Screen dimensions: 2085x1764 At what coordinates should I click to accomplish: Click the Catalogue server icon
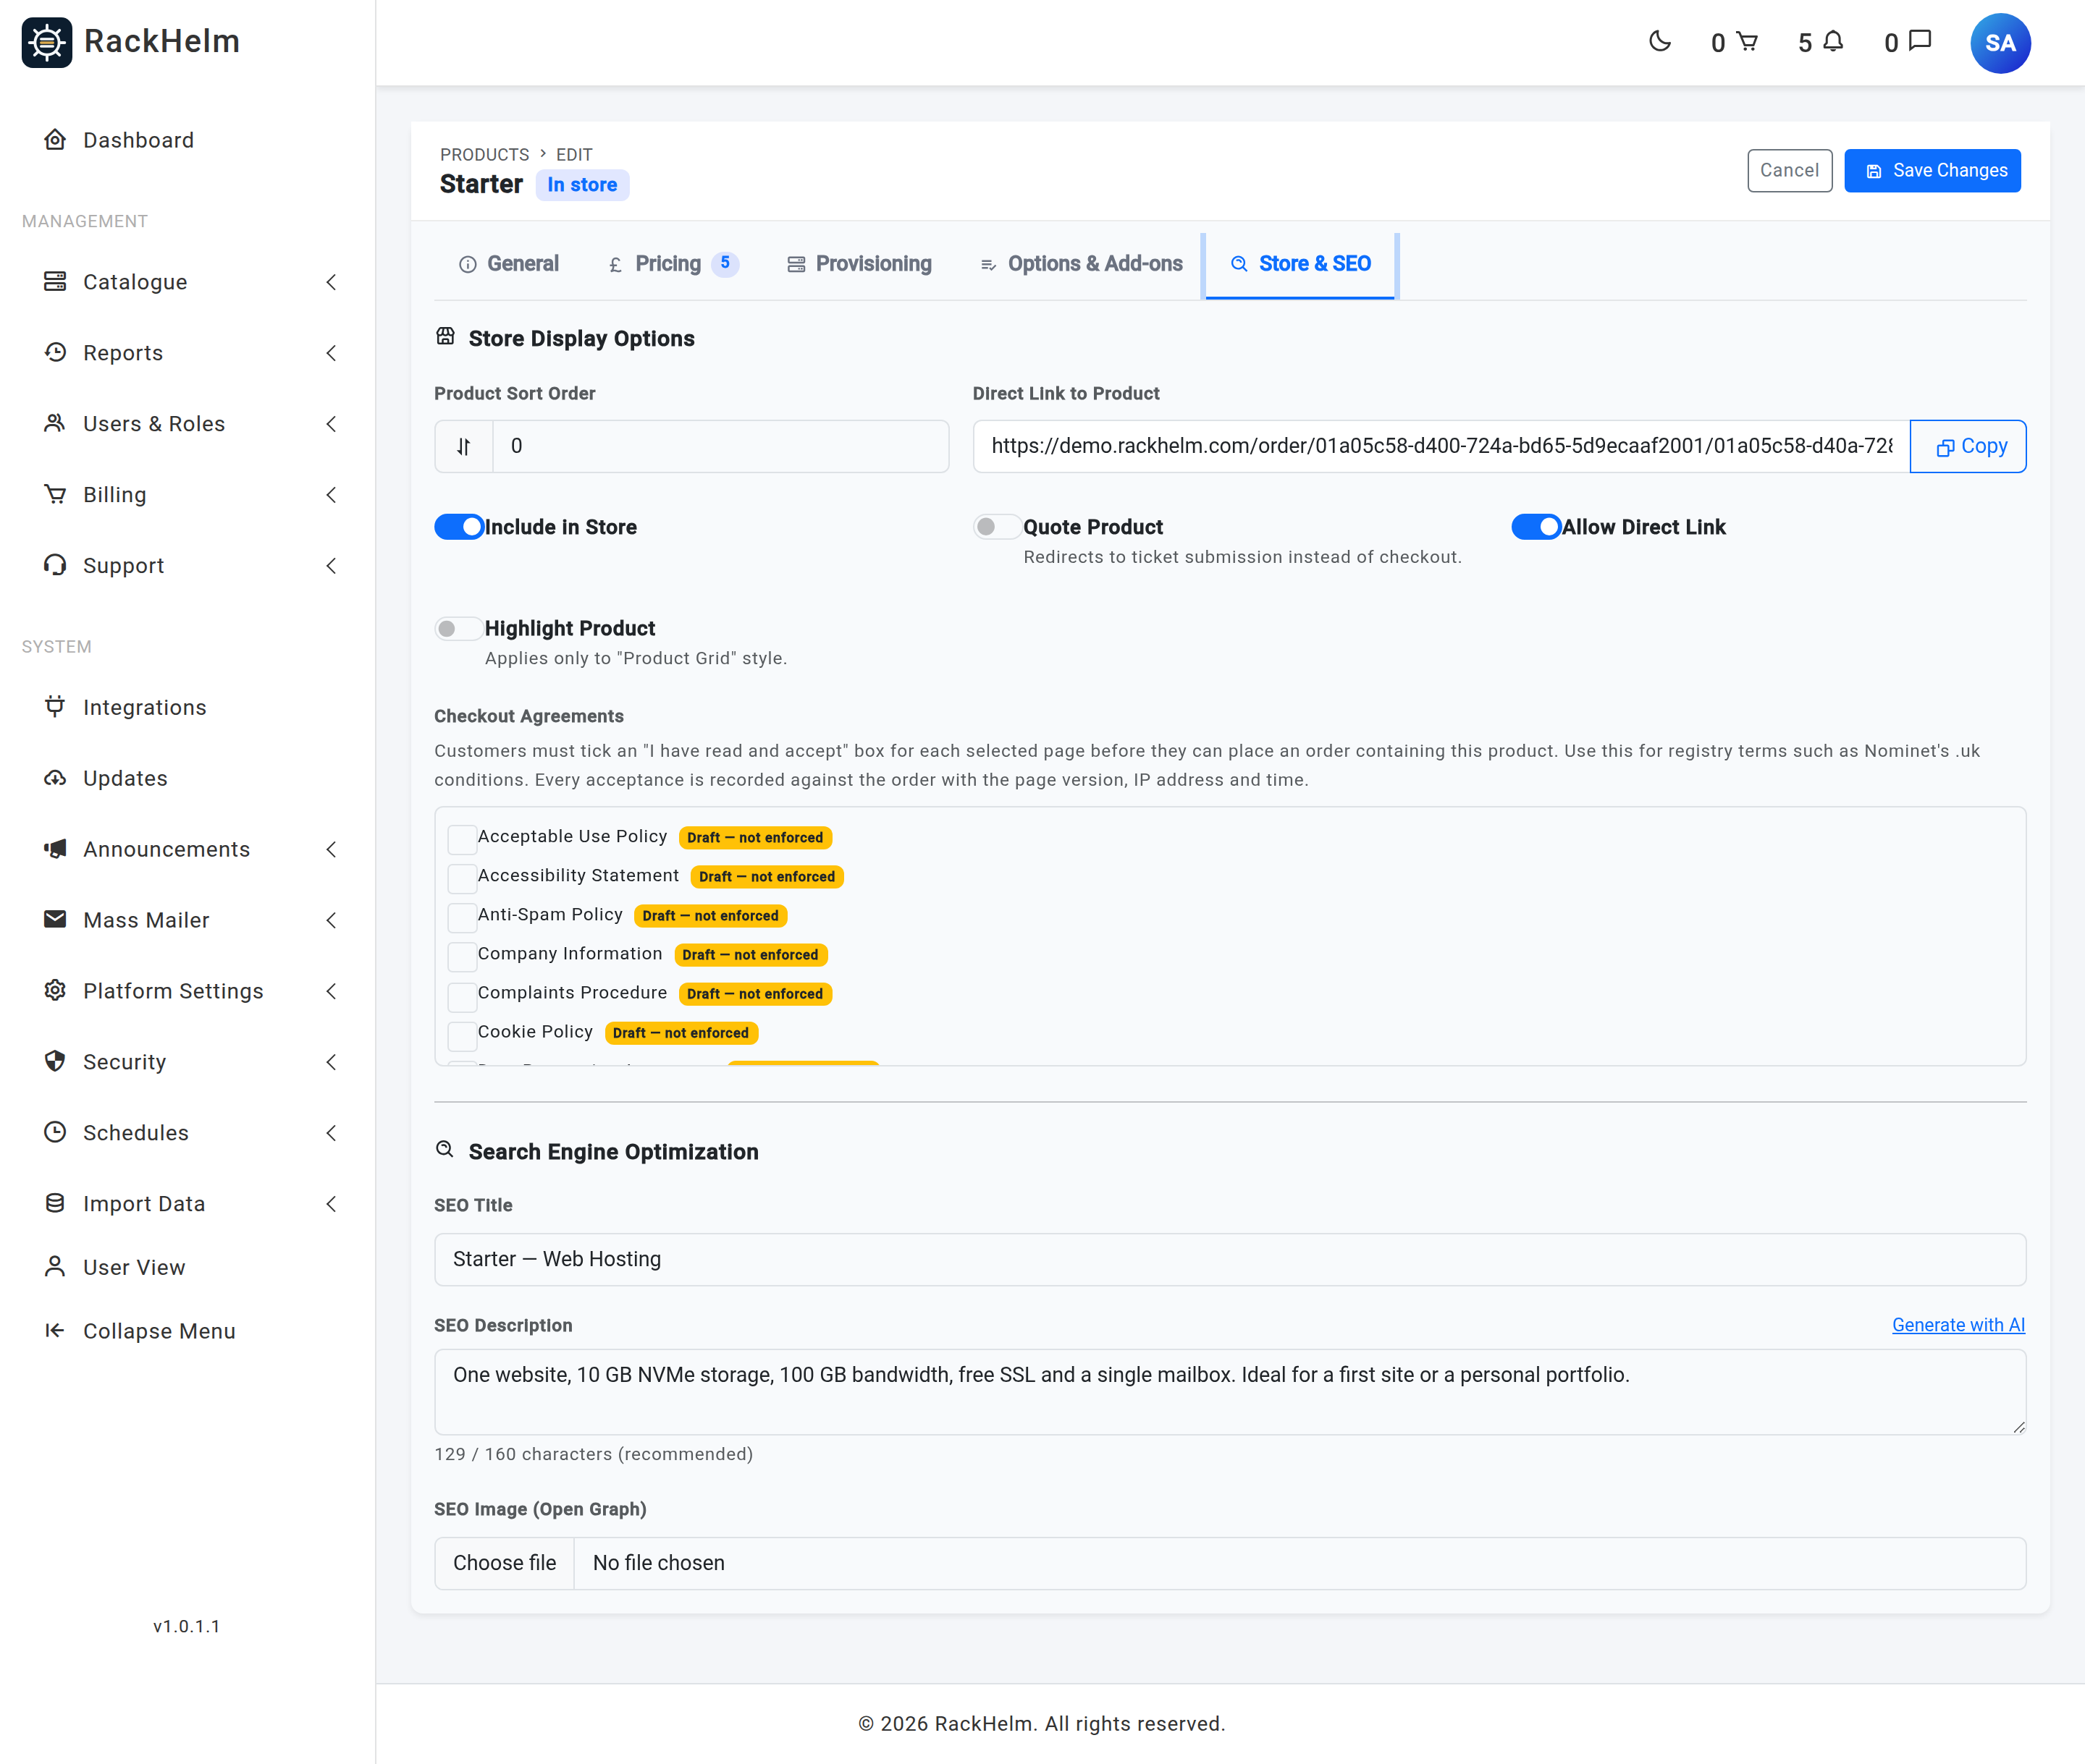click(55, 281)
